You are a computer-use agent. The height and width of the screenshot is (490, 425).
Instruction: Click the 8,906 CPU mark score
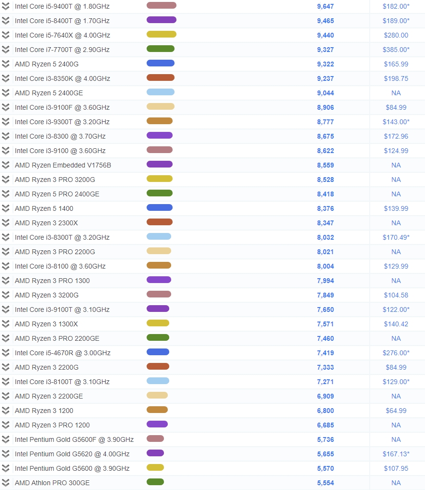click(x=325, y=107)
